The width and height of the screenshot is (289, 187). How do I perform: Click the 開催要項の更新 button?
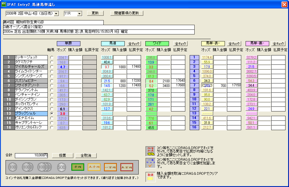pos(126,13)
